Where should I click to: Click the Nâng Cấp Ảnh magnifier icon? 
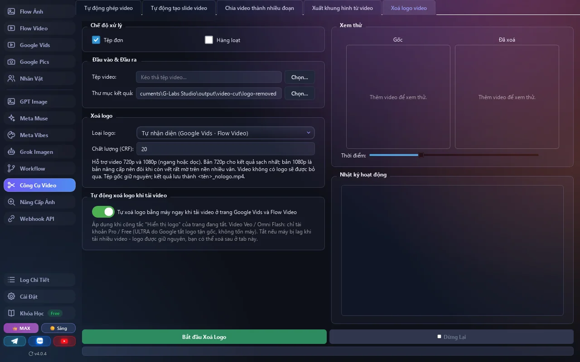(x=11, y=202)
